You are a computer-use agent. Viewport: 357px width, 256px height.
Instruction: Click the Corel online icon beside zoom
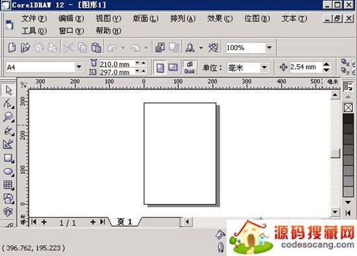pos(214,48)
